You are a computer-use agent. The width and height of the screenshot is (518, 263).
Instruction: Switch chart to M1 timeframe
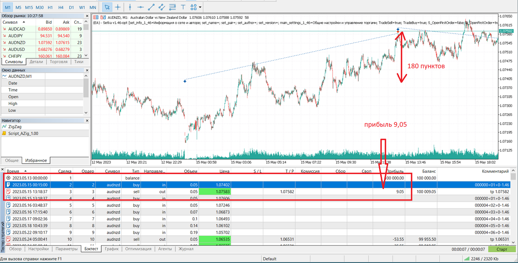click(8, 7)
